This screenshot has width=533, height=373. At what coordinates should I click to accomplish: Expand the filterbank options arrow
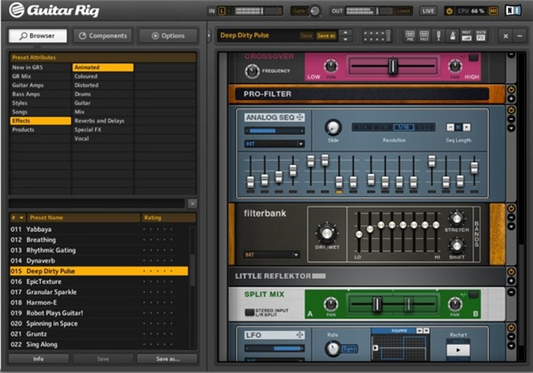511,226
